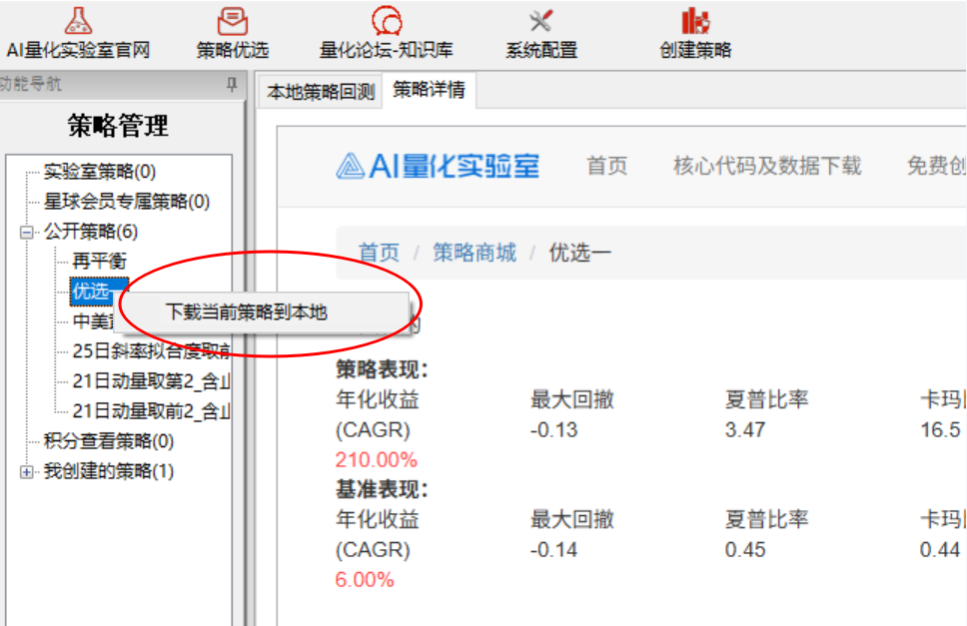
Task: Select the 21日动量取第2 strategy
Action: click(x=151, y=381)
